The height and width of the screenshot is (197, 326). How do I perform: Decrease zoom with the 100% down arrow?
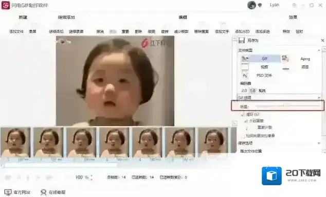point(92,179)
